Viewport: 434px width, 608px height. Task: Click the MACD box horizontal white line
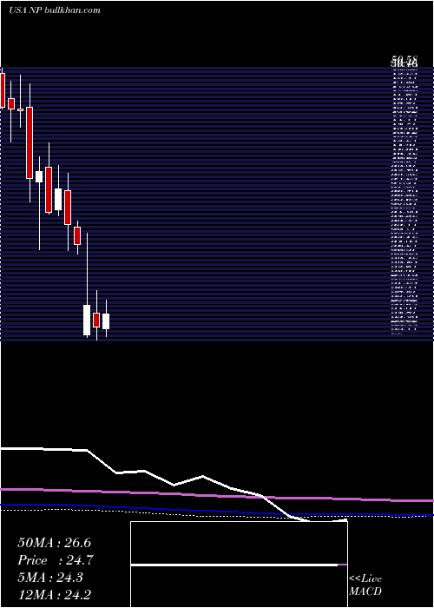(x=234, y=565)
